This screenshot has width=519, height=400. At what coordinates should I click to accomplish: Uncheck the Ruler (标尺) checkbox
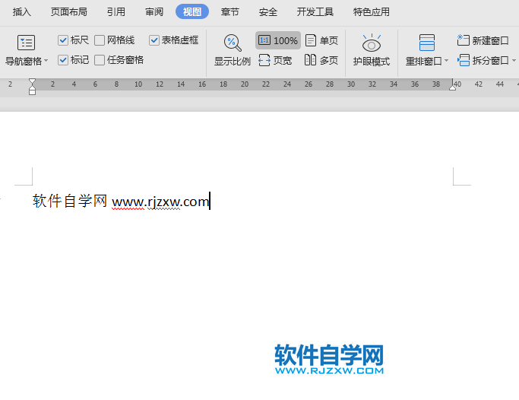point(63,40)
